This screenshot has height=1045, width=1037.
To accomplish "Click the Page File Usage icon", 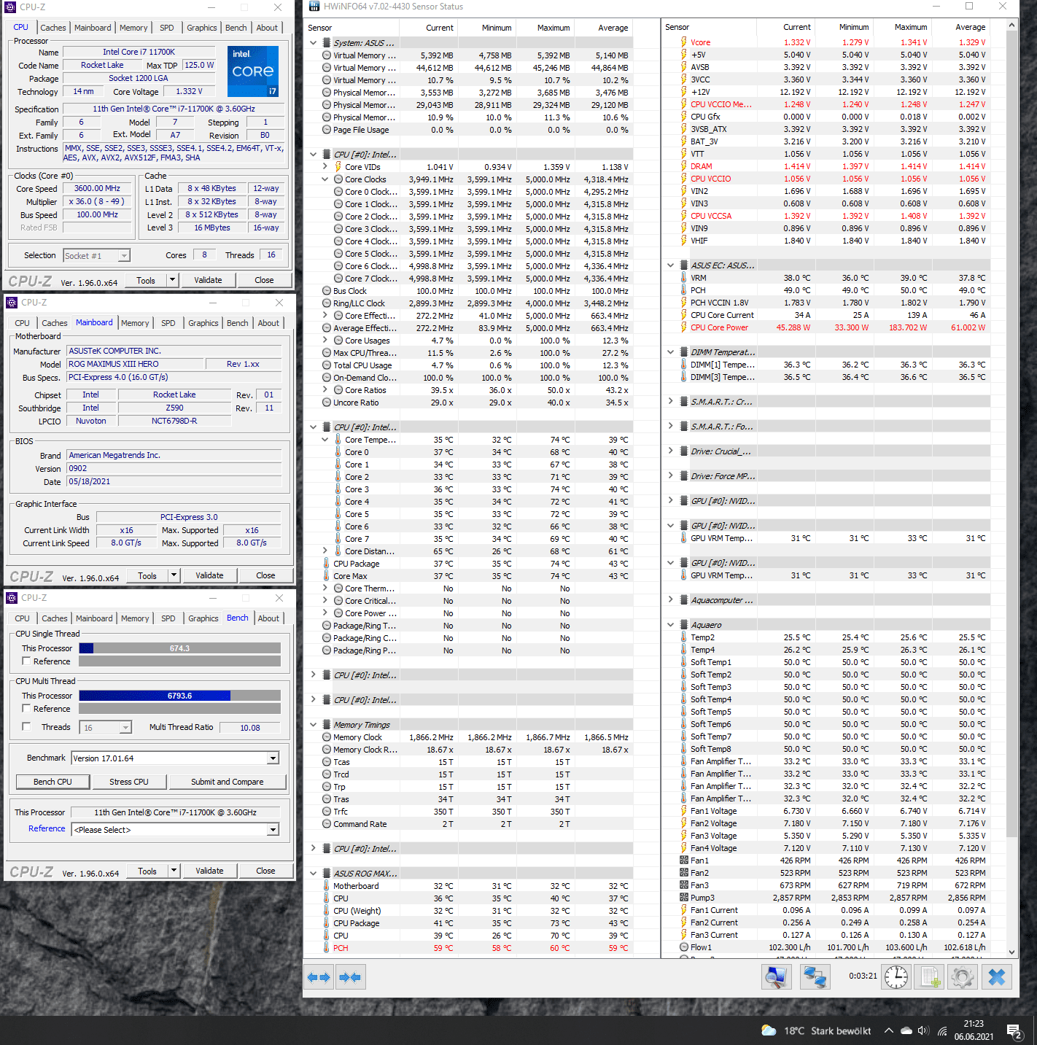I will [x=327, y=130].
